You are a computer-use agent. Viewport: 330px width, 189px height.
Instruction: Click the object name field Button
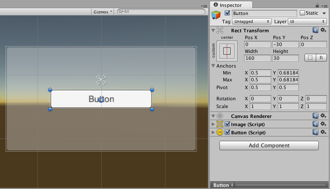pos(264,13)
